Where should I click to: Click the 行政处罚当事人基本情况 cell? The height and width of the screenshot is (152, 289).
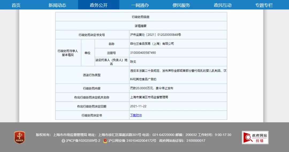[68, 53]
